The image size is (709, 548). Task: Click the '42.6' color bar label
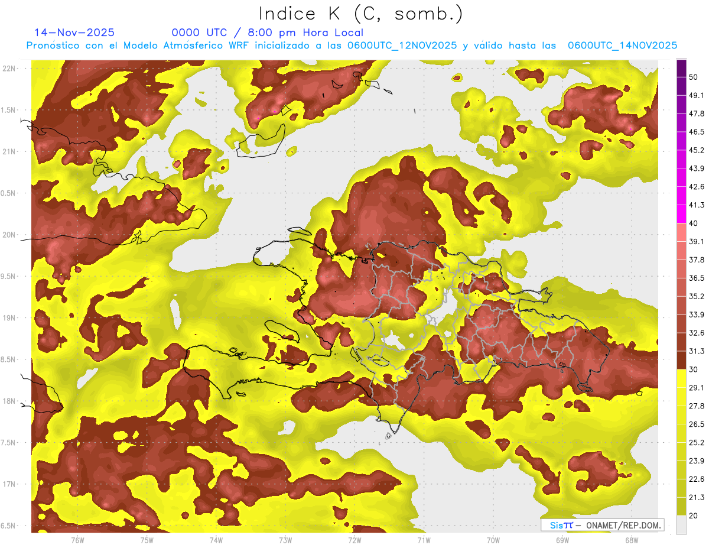click(697, 187)
